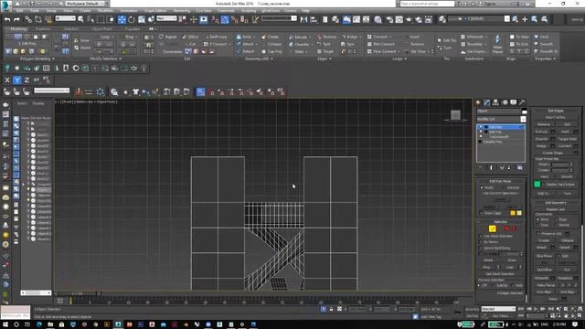This screenshot has height=329, width=585.
Task: Expand the Edges ribbon panel
Action: (324, 58)
